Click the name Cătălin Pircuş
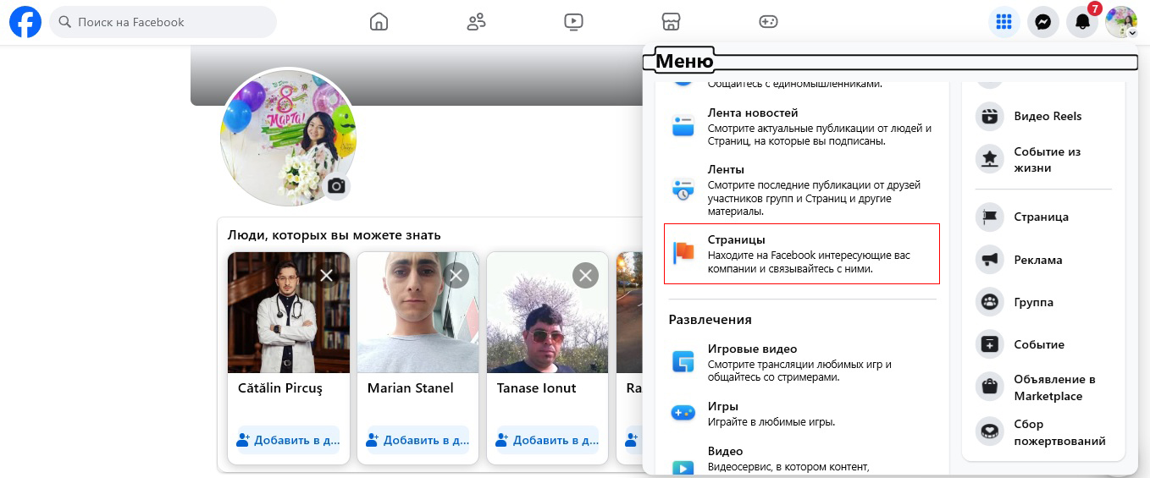Viewport: 1150px width, 478px height. tap(280, 388)
